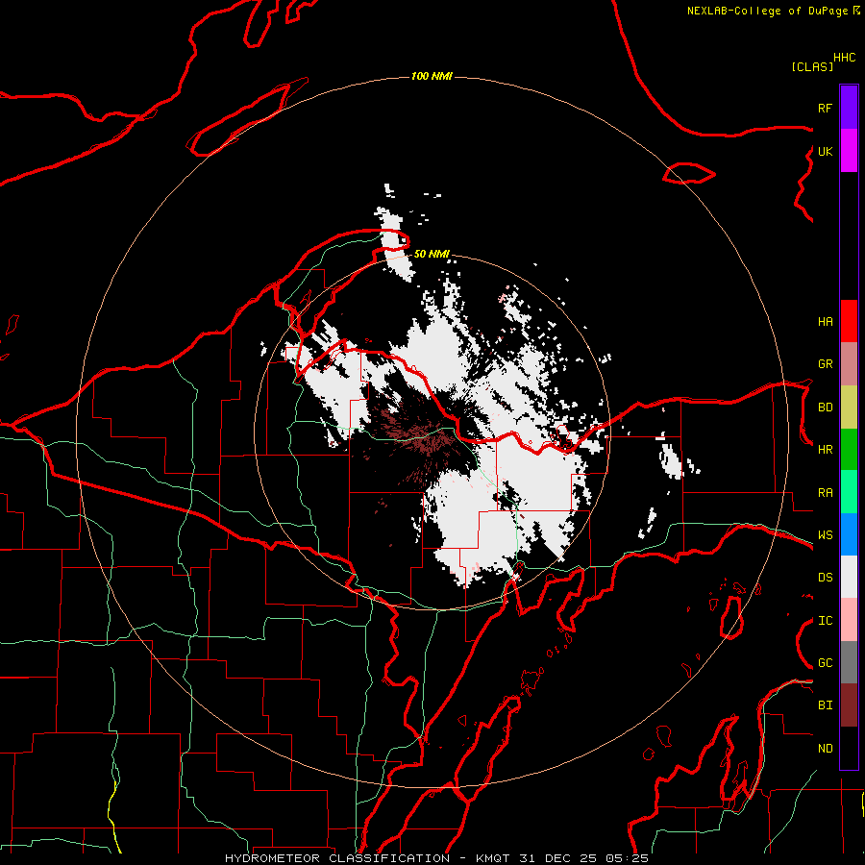Select the BD yellow legend block
Viewport: 865px width, 865px height.
click(849, 408)
